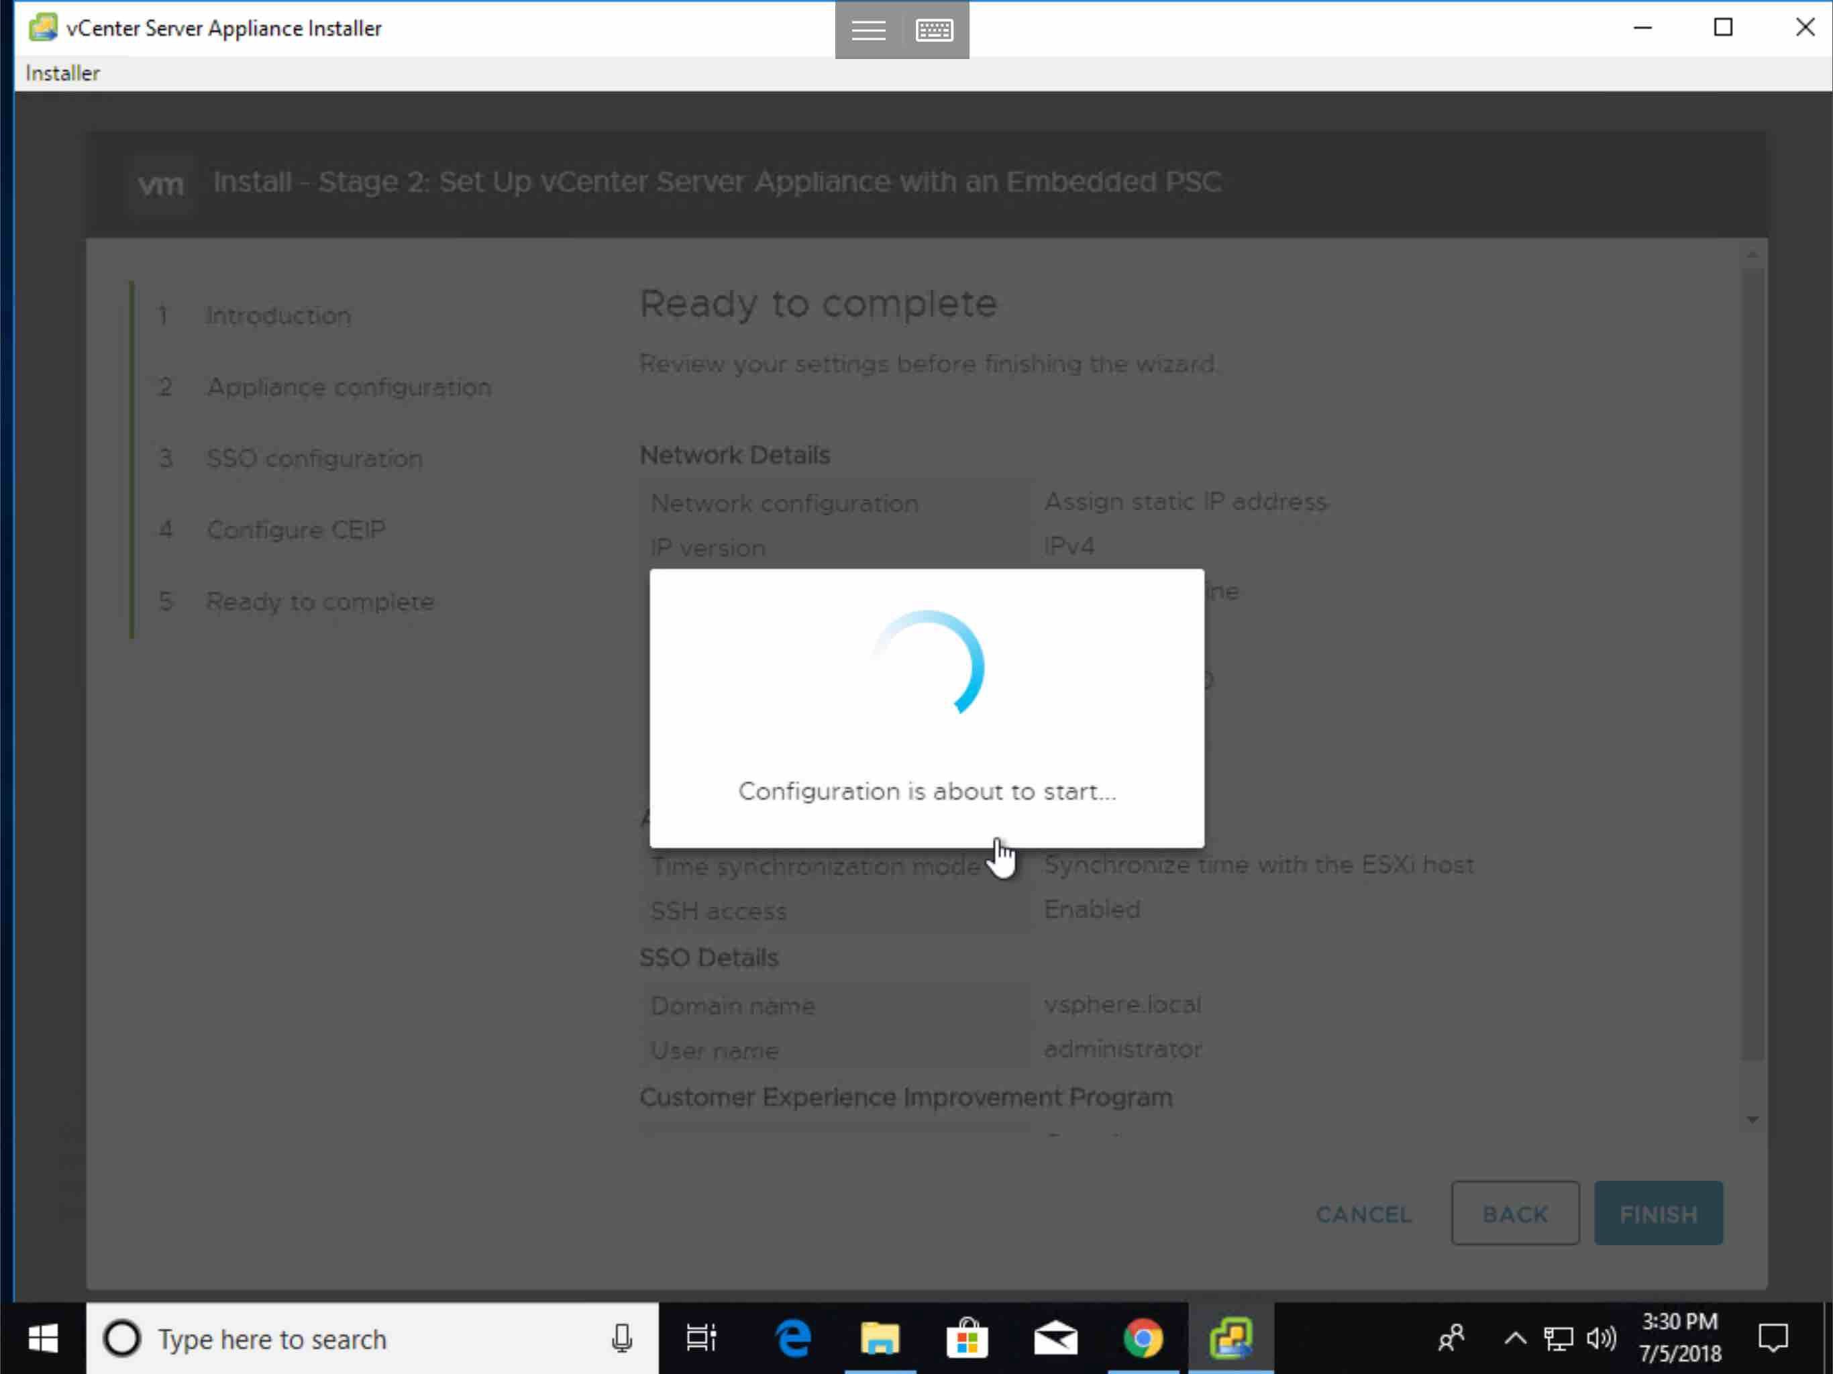Show hidden tray icons chevron
Screen dimensions: 1833x1374
1515,1338
